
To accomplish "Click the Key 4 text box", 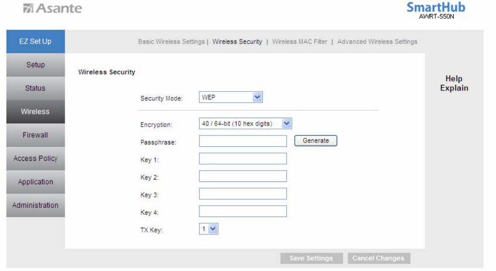I will (243, 211).
